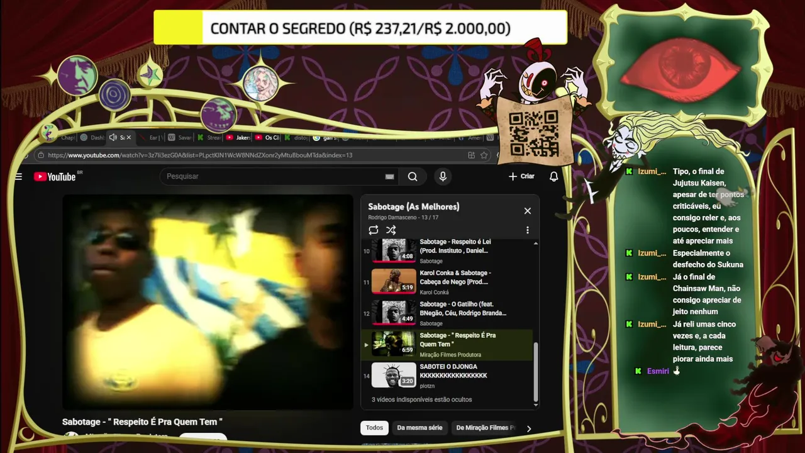Close the Sabotage (As Melhores) playlist panel
The image size is (805, 453).
[x=527, y=211]
